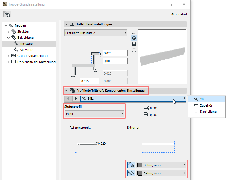Click the 0,015 nosing input field
The width and height of the screenshot is (226, 180).
click(x=90, y=81)
